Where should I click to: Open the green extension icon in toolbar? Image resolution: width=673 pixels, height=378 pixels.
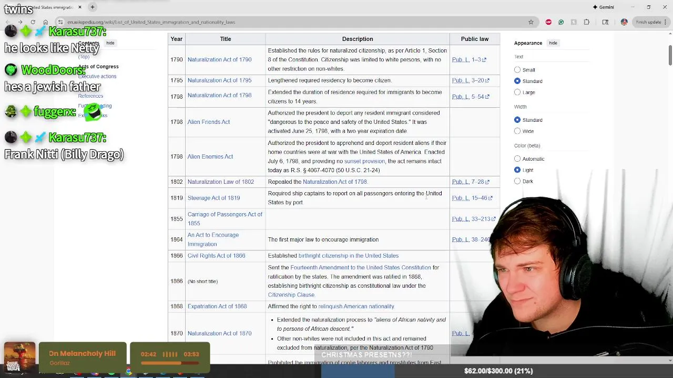561,22
